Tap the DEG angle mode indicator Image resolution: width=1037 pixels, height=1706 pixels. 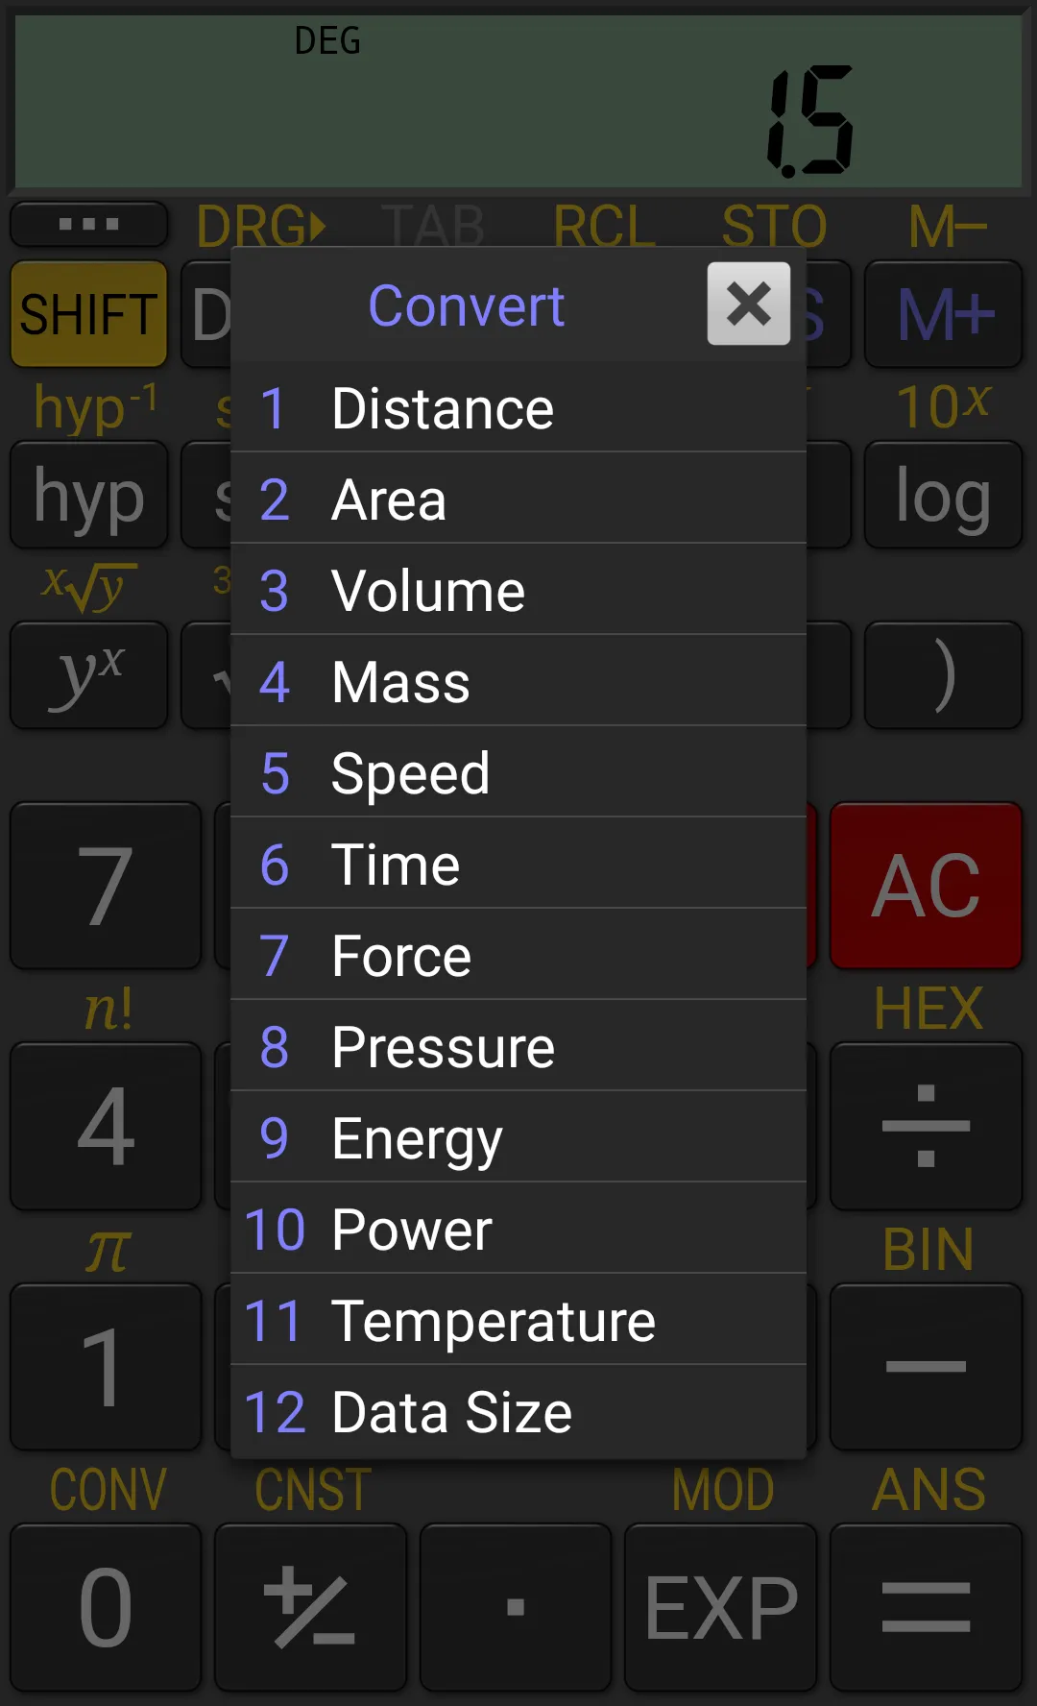coord(327,41)
